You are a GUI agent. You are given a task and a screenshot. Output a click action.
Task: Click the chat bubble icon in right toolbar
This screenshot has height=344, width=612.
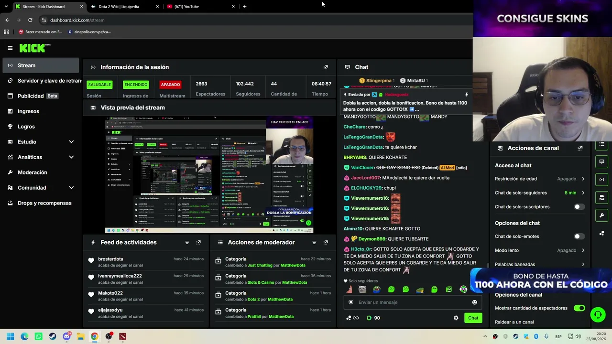pos(602,161)
